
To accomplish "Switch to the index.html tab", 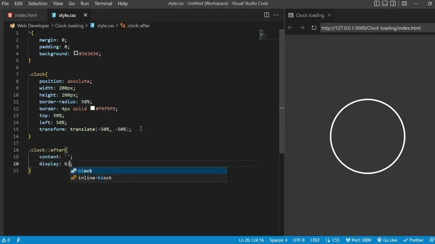I will click(26, 15).
